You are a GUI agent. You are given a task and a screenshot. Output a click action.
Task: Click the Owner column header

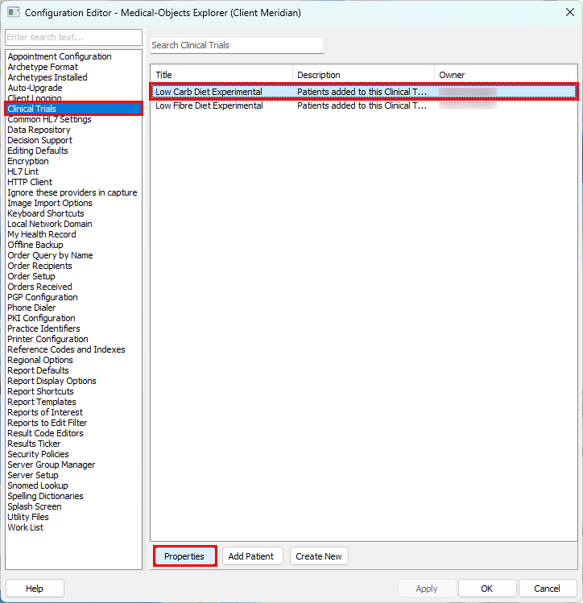click(x=505, y=75)
